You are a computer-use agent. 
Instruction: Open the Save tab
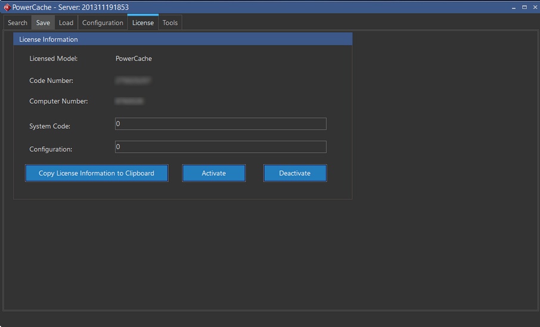point(43,23)
